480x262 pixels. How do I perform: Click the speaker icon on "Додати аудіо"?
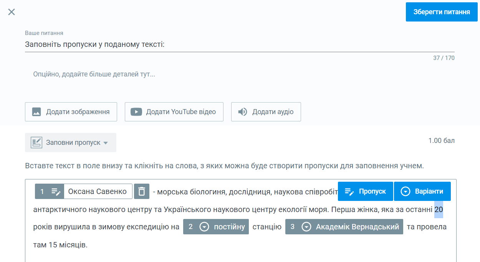pos(242,111)
